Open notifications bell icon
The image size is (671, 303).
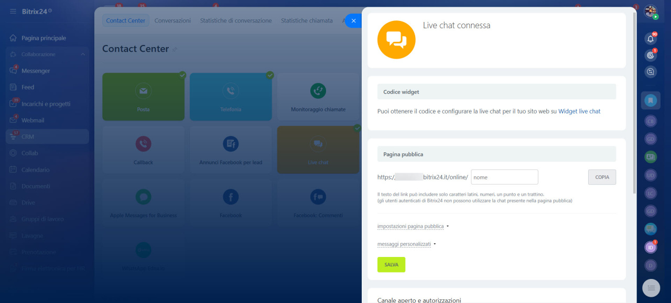pos(651,39)
